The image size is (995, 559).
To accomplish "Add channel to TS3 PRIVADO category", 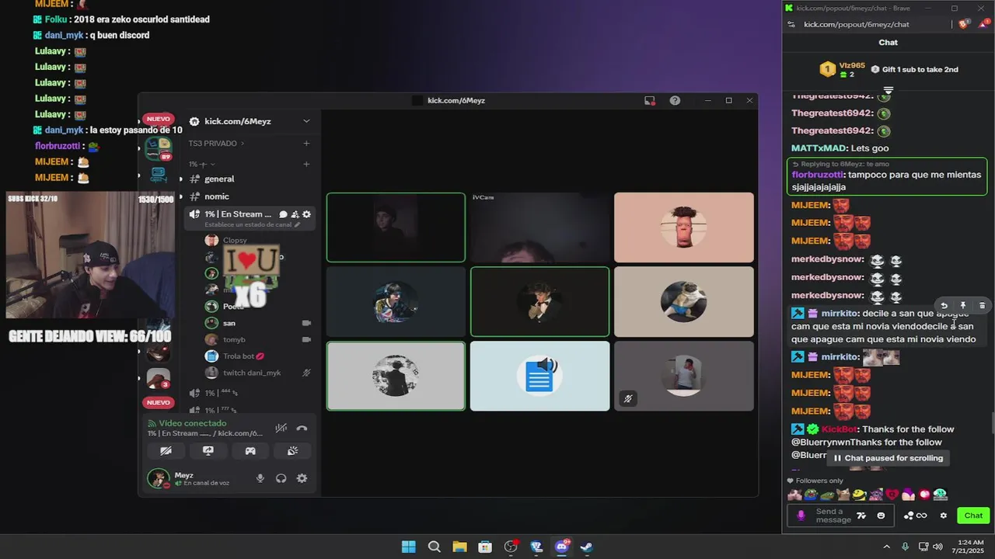I will 306,144.
